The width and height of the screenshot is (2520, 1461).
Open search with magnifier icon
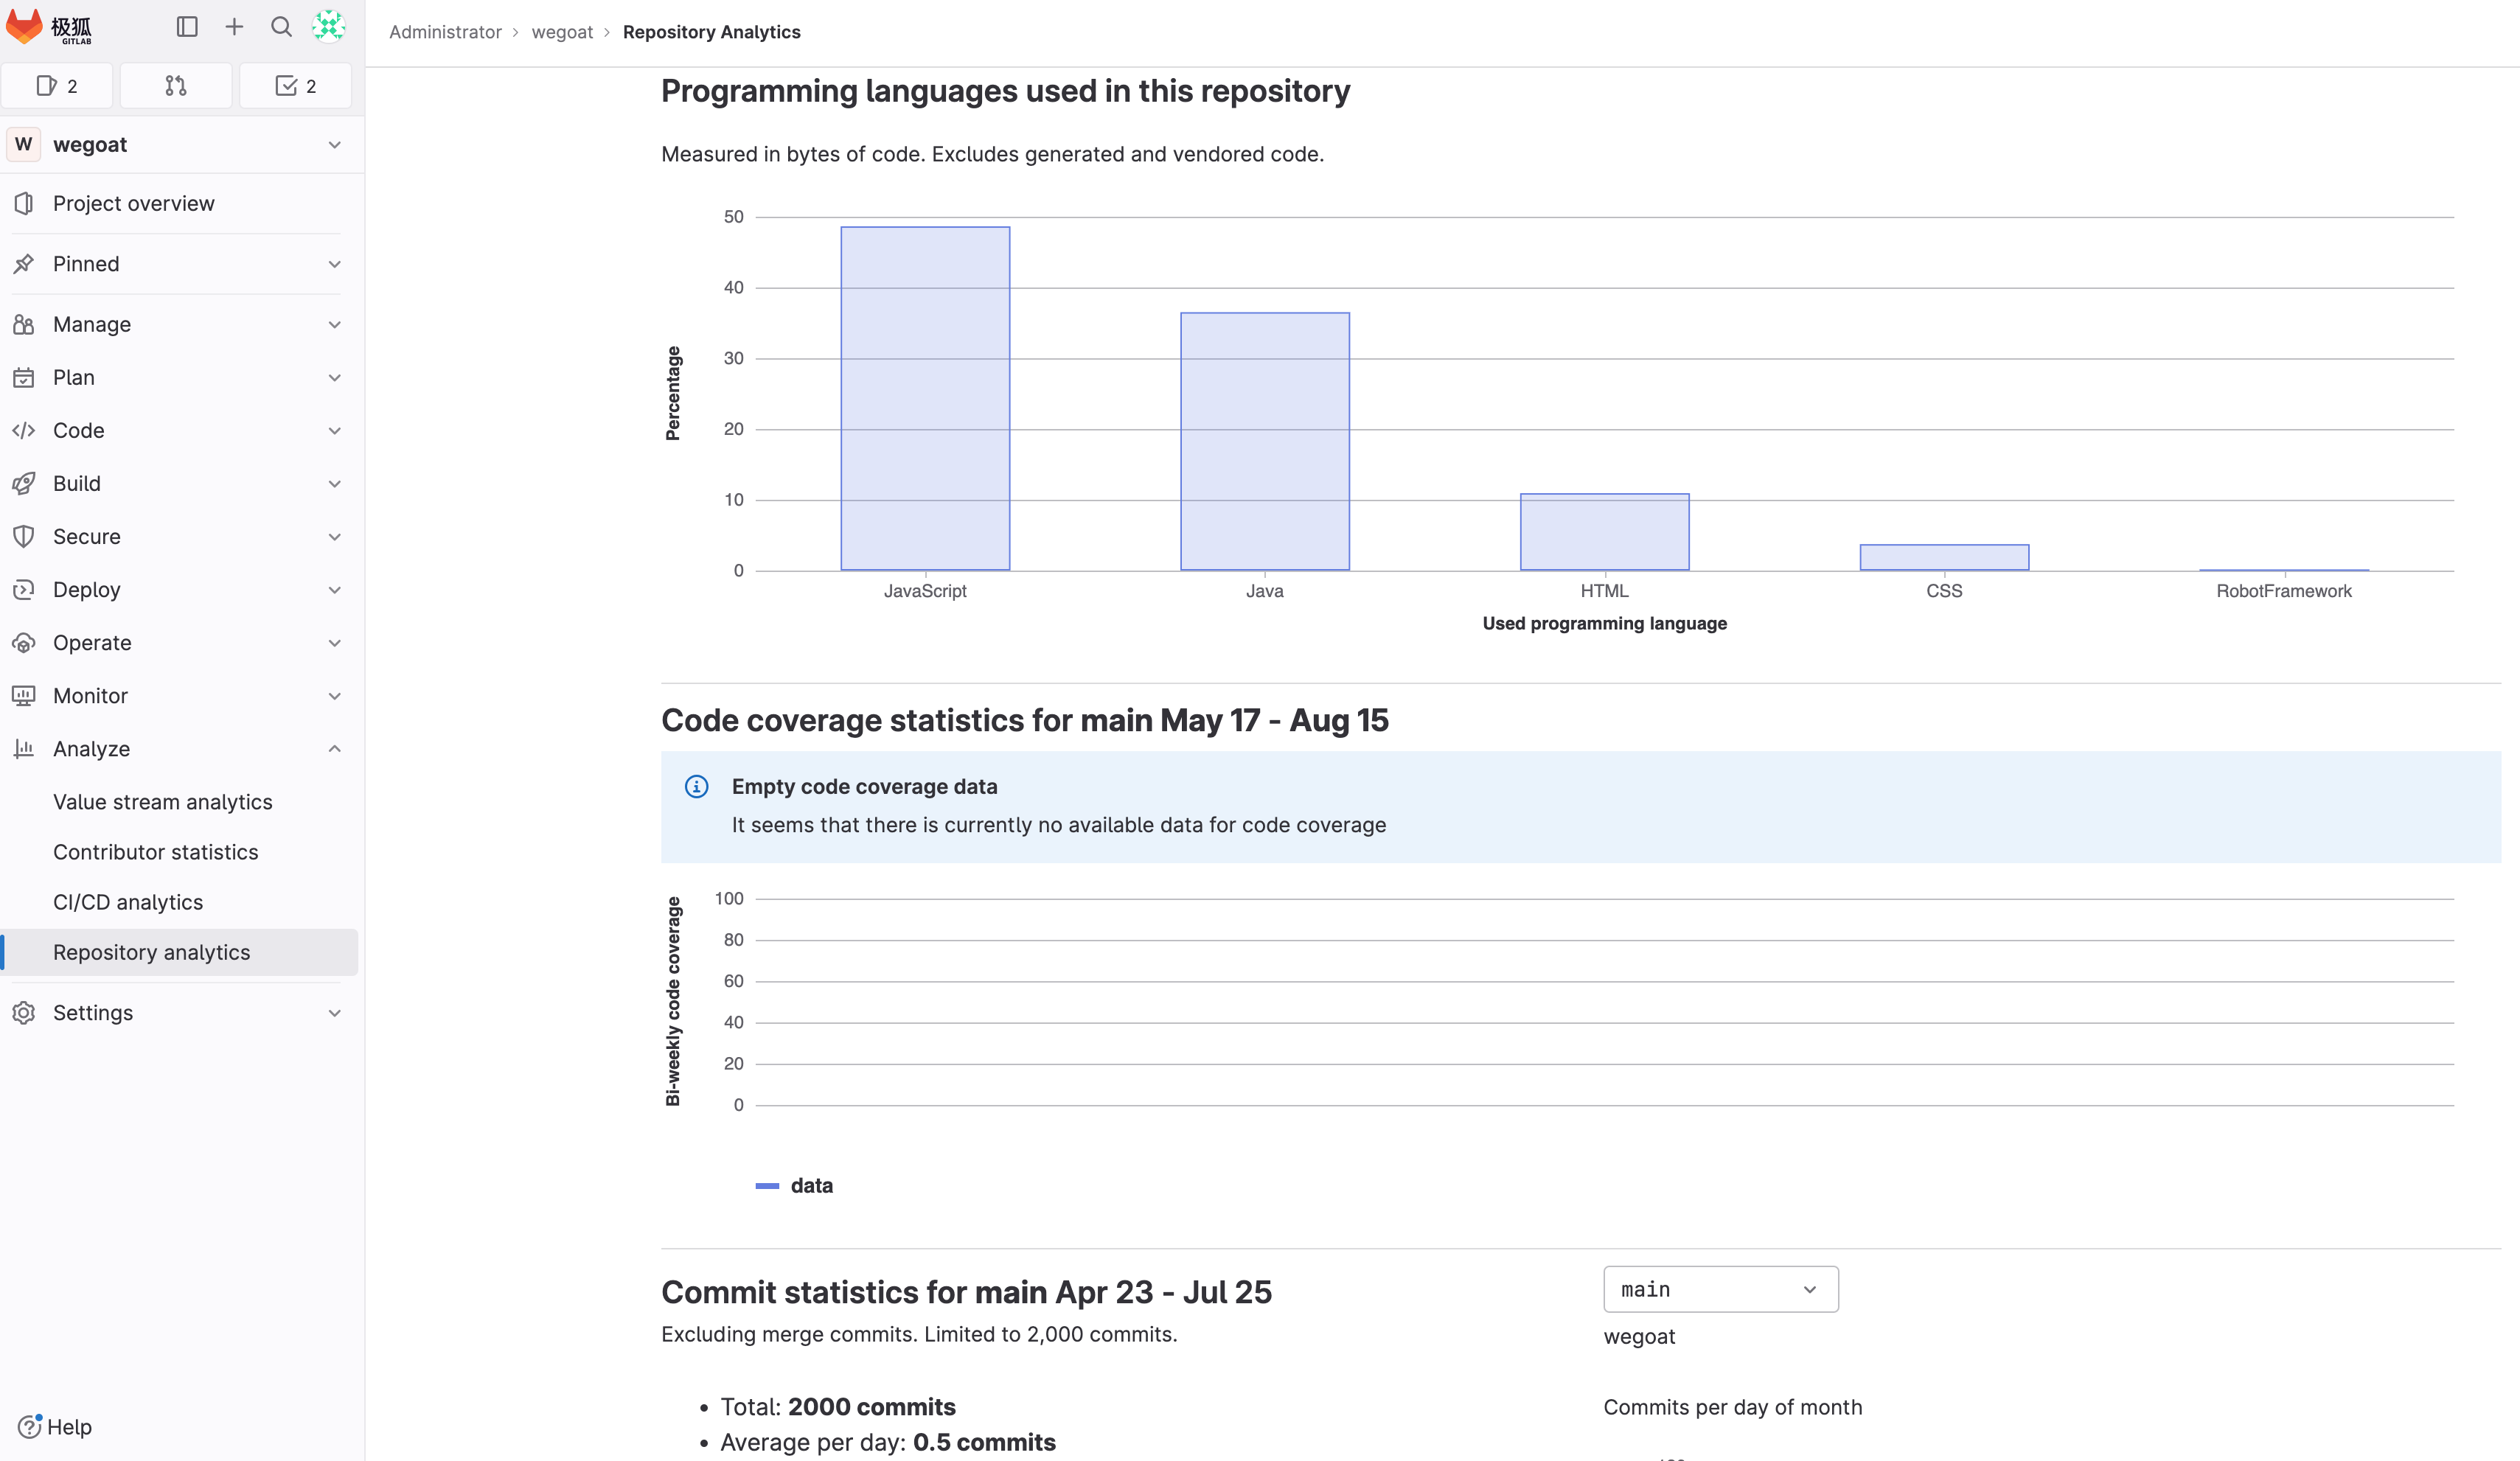click(x=281, y=27)
